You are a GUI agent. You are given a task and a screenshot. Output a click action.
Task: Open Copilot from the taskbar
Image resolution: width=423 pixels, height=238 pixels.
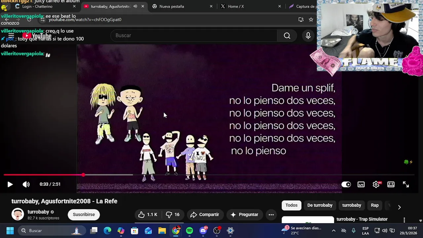click(x=121, y=230)
